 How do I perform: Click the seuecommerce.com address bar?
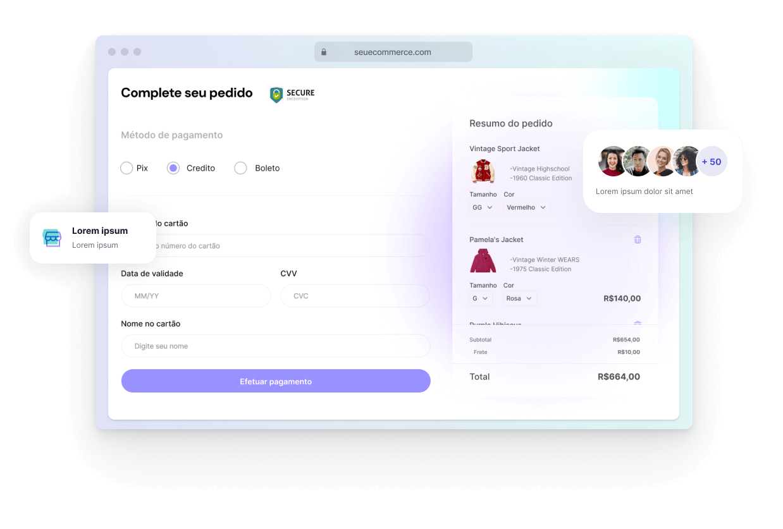click(x=393, y=52)
